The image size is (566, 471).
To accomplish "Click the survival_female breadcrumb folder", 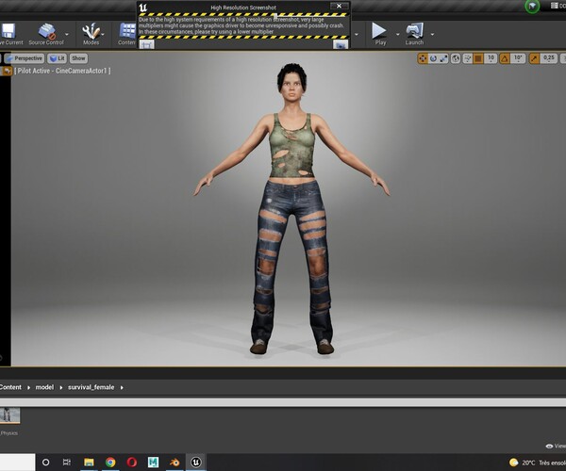I will pos(91,387).
